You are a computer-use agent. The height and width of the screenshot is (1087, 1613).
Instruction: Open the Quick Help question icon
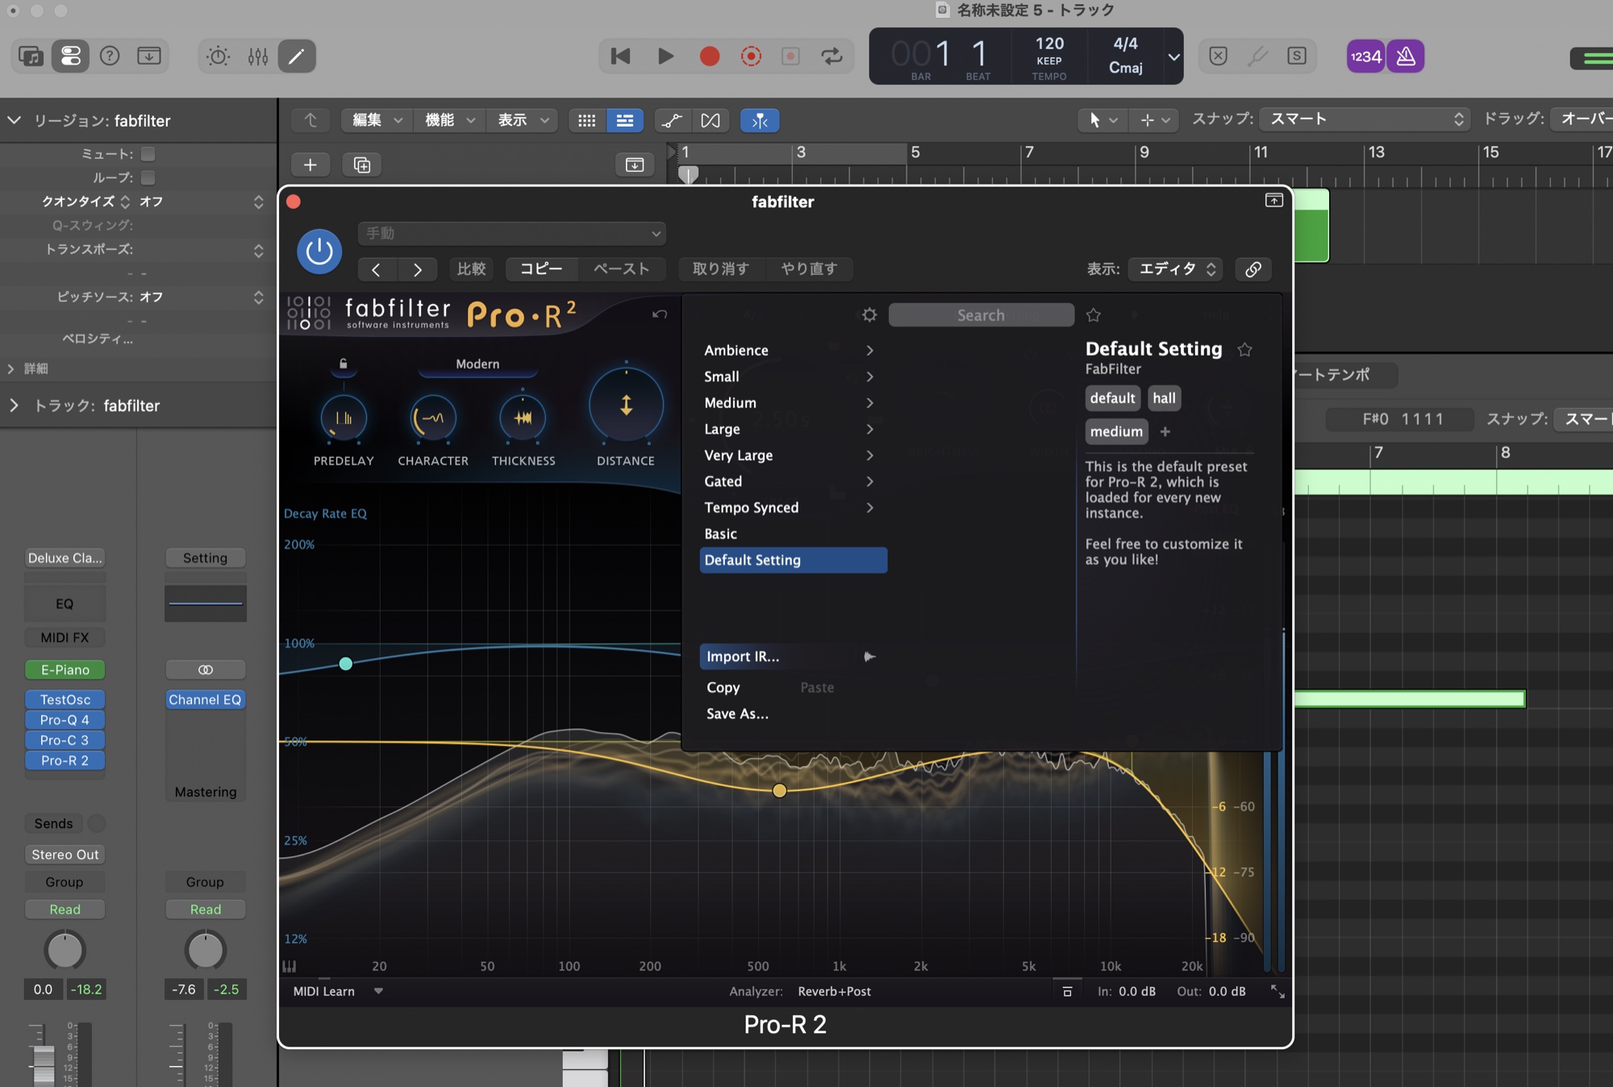click(110, 56)
